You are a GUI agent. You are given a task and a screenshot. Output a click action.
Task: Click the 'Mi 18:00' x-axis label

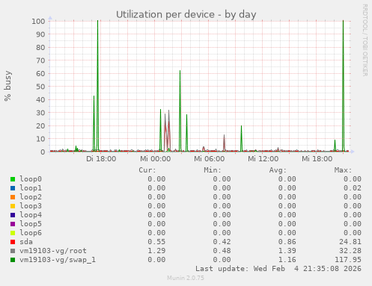click(x=317, y=159)
